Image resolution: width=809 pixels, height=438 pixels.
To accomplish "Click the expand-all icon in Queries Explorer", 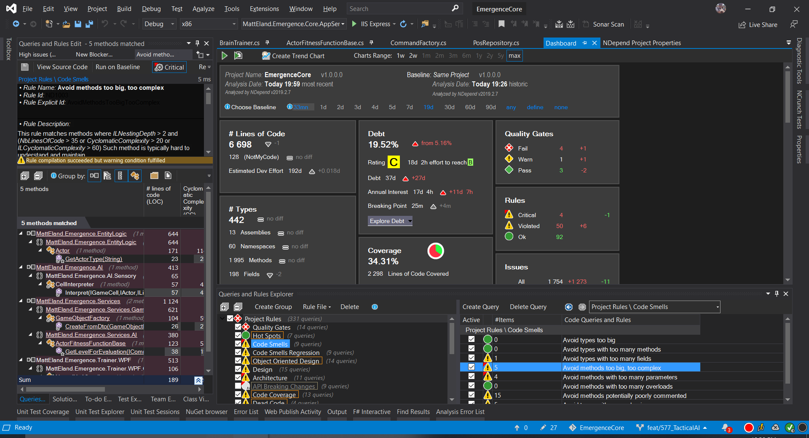I will point(225,306).
